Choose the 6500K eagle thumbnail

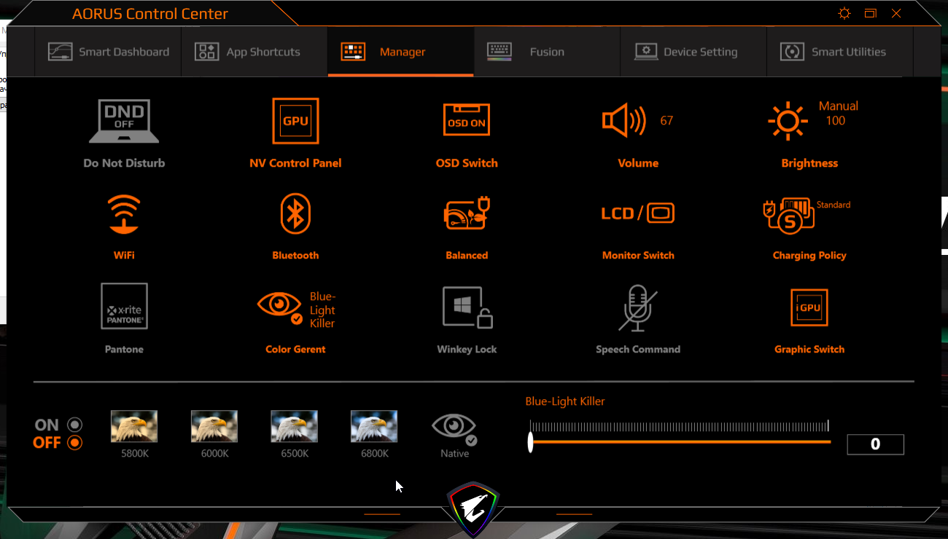(294, 426)
